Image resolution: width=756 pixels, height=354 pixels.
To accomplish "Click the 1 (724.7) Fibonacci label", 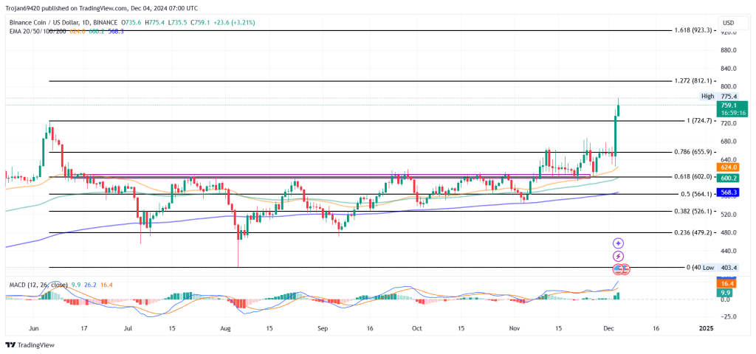I will click(699, 120).
